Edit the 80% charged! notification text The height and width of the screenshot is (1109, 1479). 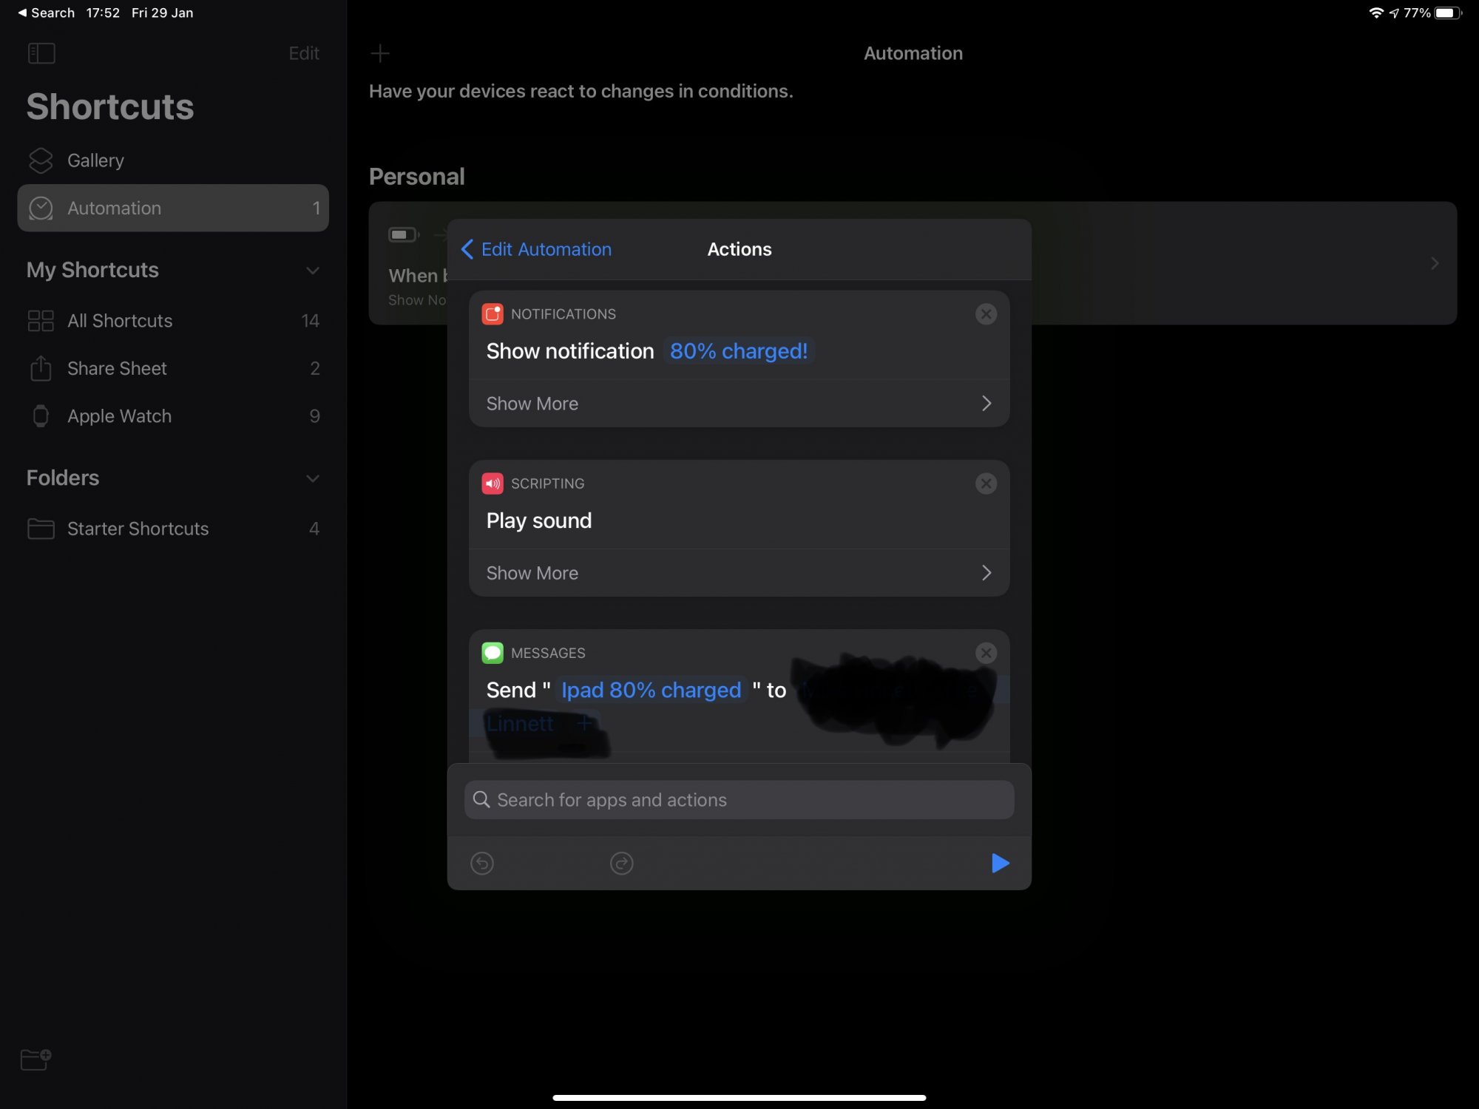point(737,351)
